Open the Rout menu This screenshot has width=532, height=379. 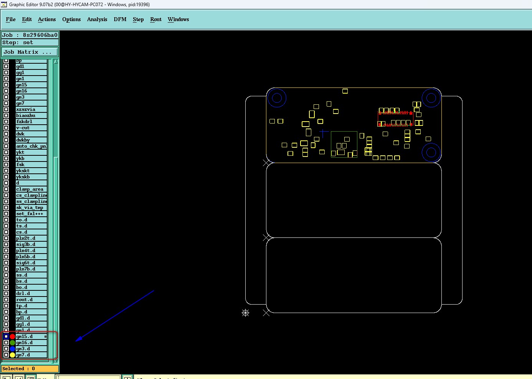[156, 19]
